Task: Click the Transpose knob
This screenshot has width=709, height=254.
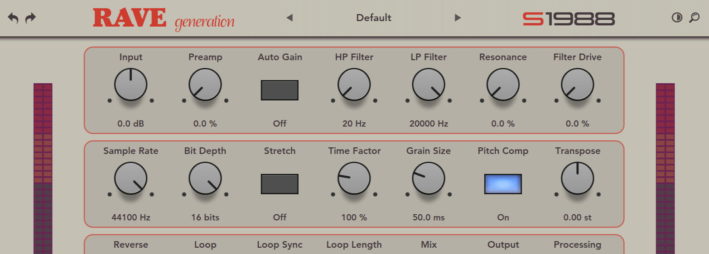Action: [577, 179]
